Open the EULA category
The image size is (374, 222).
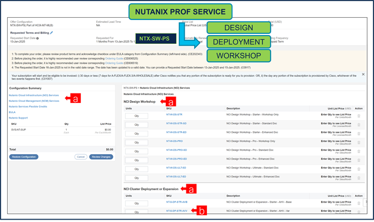tap(12, 112)
